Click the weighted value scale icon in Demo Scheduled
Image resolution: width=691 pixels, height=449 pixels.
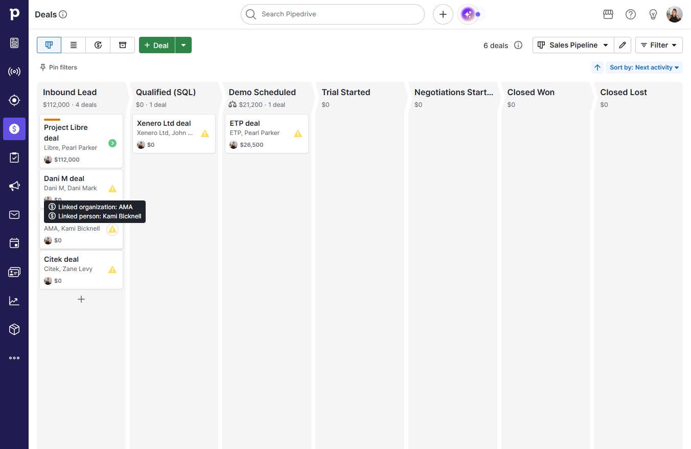point(233,104)
